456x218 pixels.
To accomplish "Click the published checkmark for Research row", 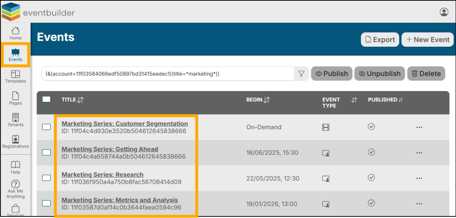I will click(x=371, y=178).
